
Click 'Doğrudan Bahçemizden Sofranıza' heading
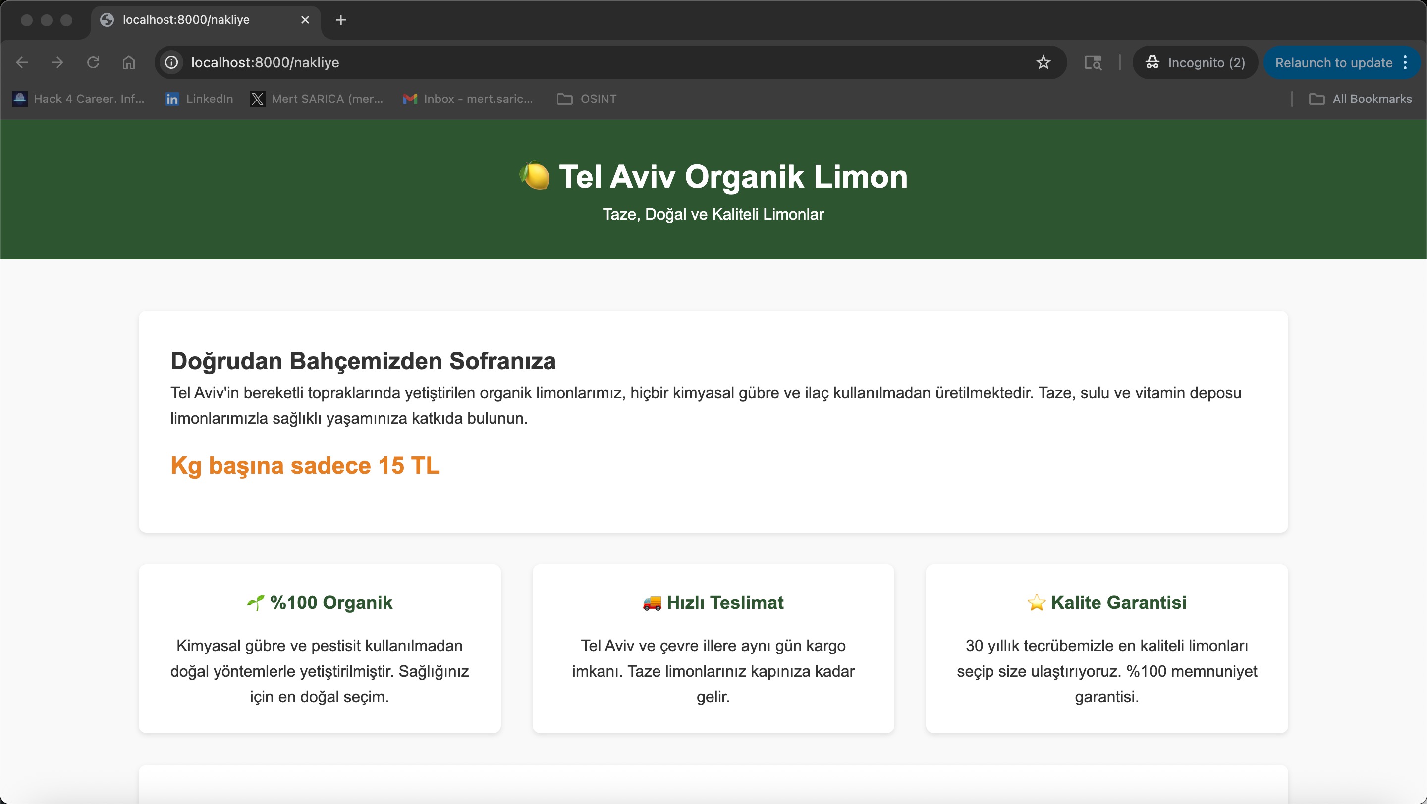(x=363, y=361)
